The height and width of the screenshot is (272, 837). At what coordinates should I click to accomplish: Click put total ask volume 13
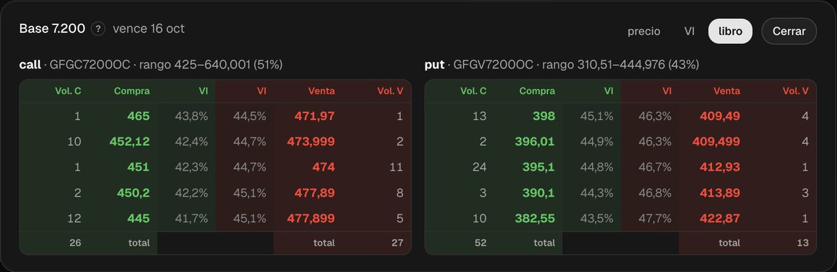(x=803, y=243)
